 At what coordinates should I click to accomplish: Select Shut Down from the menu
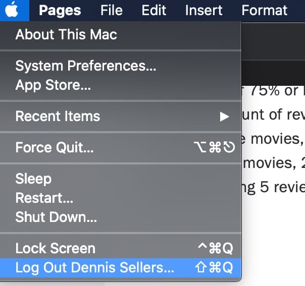tap(56, 217)
